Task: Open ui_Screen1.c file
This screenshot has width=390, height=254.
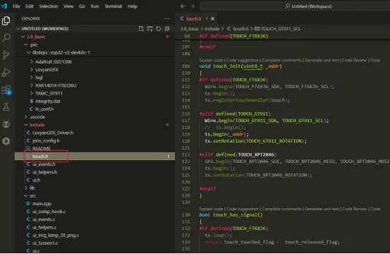Action: (45, 243)
